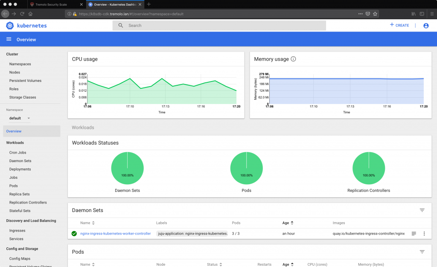Open Namespaces in Cluster menu
The height and width of the screenshot is (267, 437).
(x=20, y=64)
